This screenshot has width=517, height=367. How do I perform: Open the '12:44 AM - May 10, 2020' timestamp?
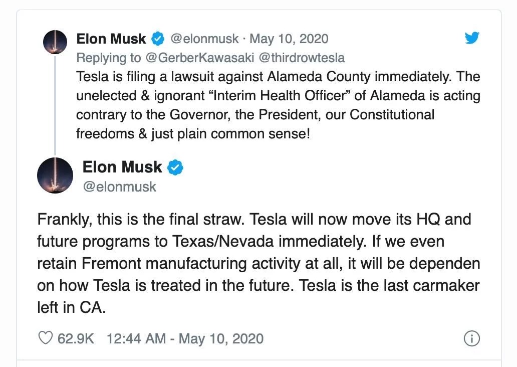tap(185, 338)
